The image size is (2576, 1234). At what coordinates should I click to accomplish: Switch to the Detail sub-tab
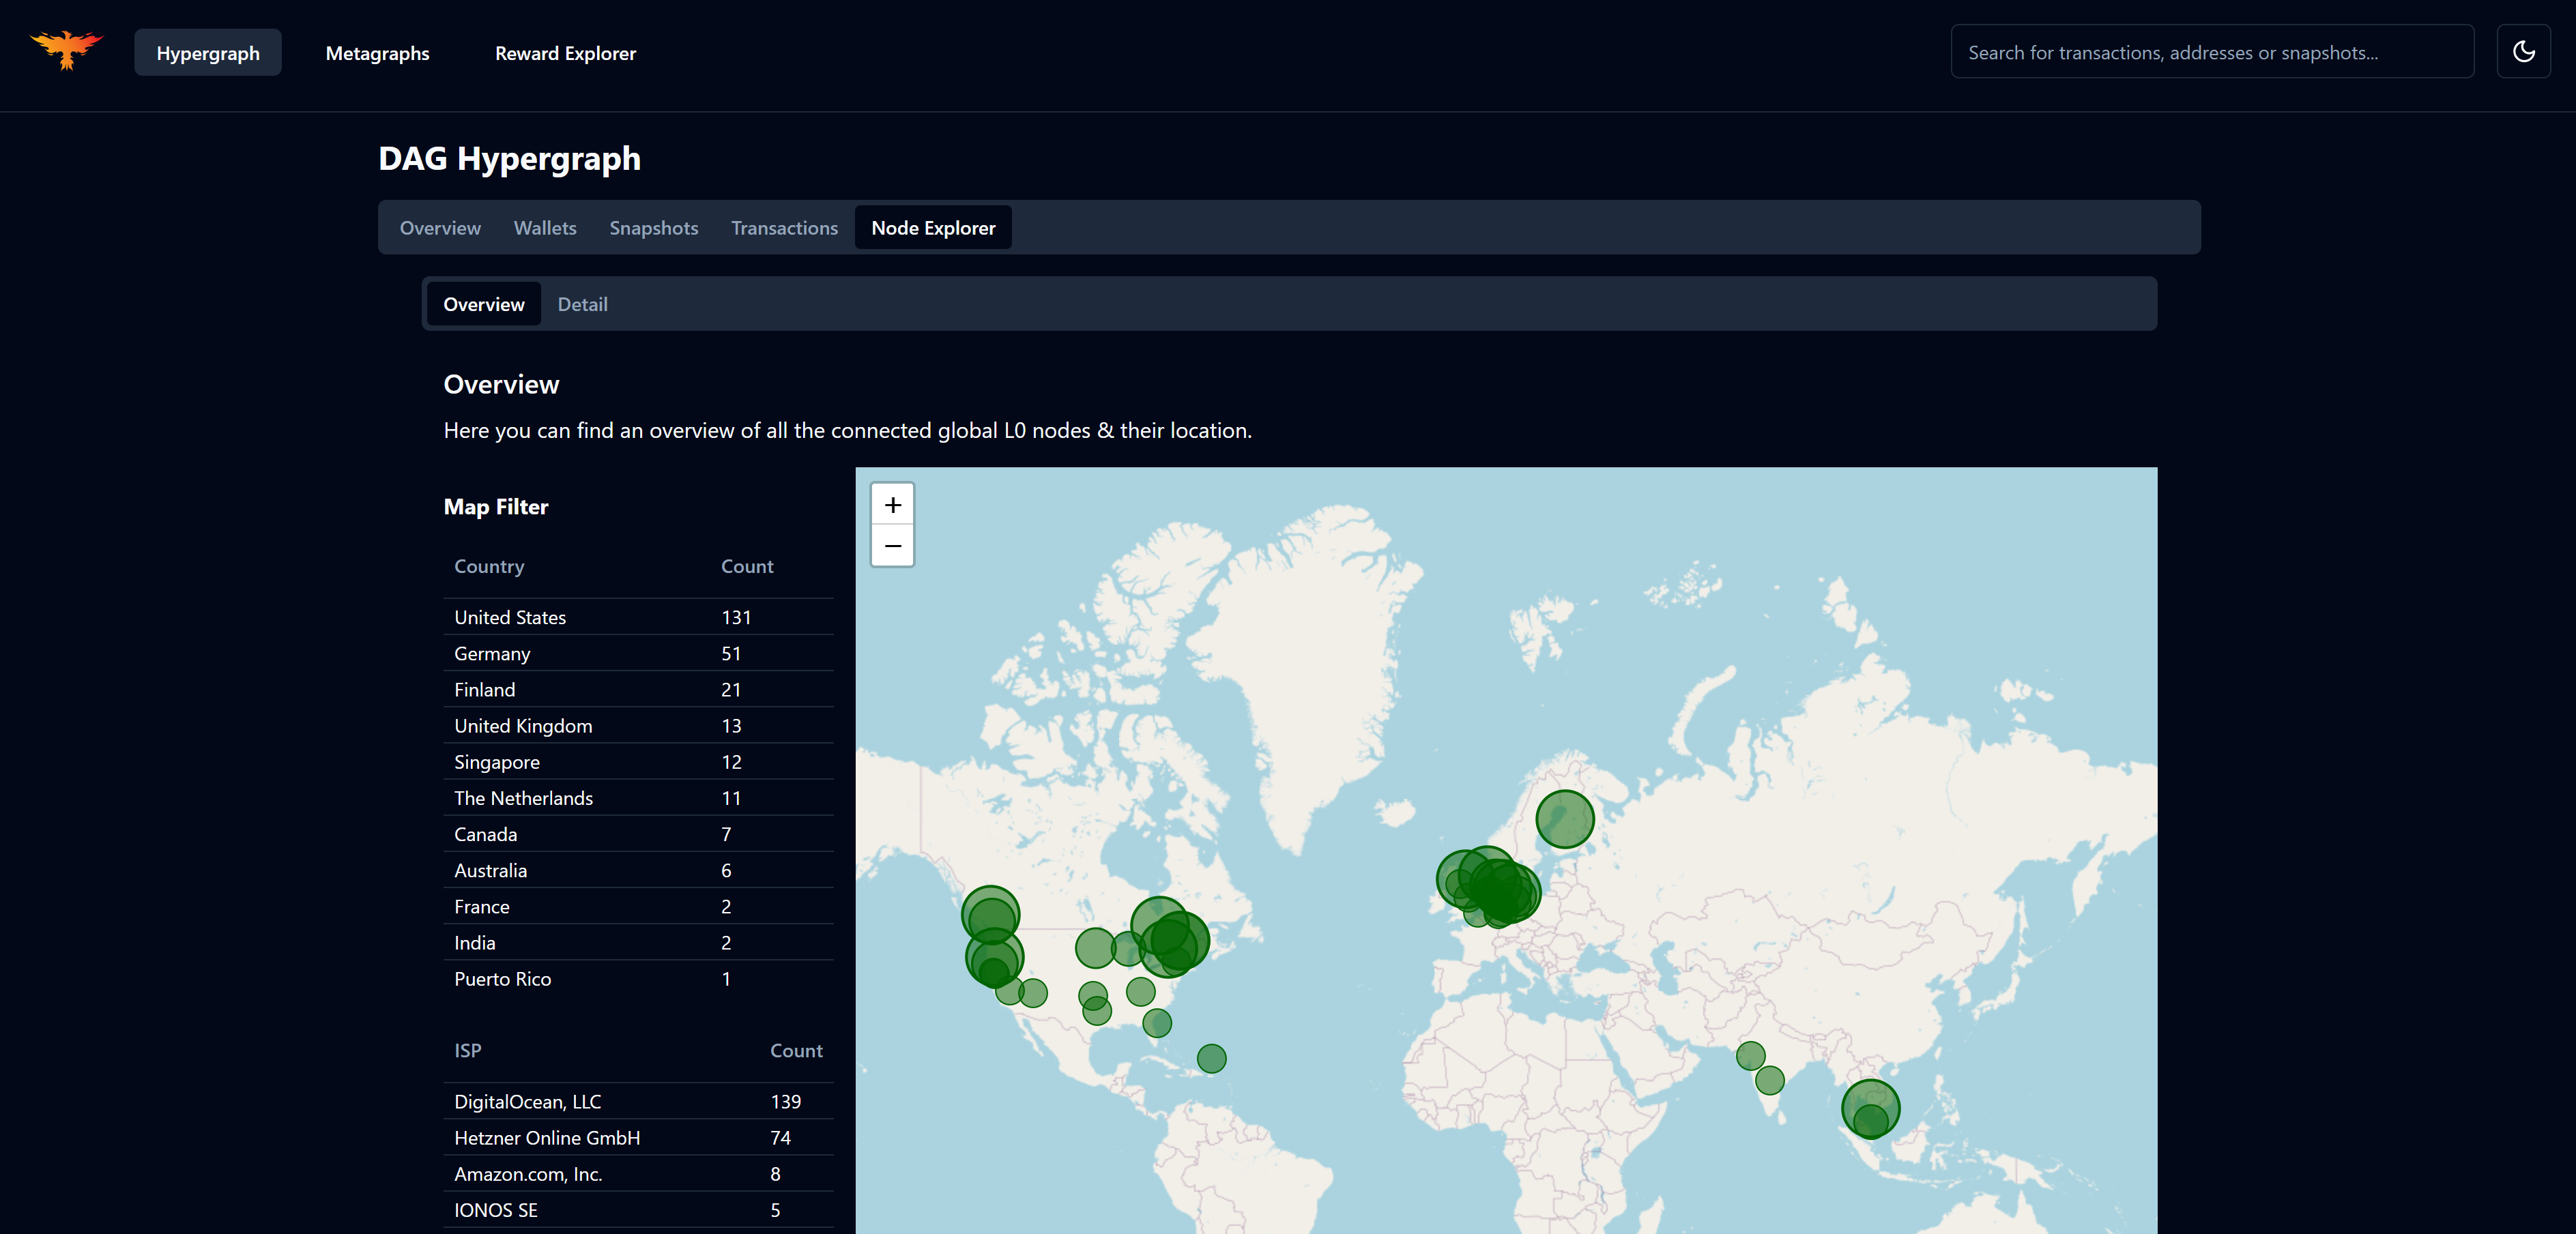click(x=582, y=304)
